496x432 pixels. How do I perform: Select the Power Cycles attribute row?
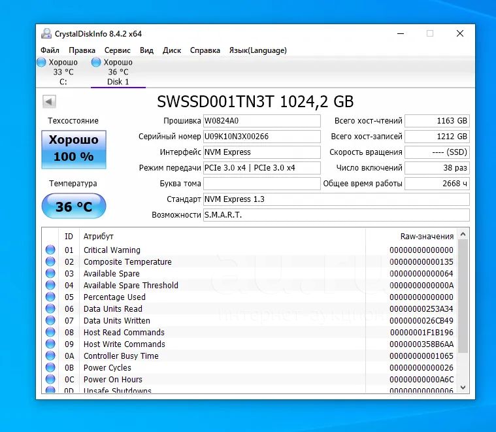coord(250,367)
